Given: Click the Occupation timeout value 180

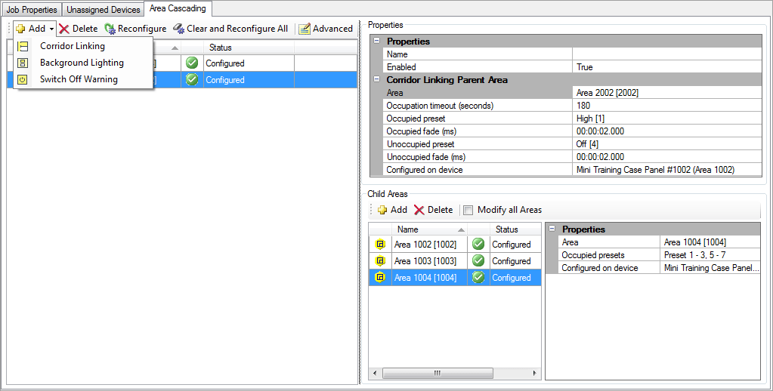Looking at the screenshot, I should pos(667,106).
